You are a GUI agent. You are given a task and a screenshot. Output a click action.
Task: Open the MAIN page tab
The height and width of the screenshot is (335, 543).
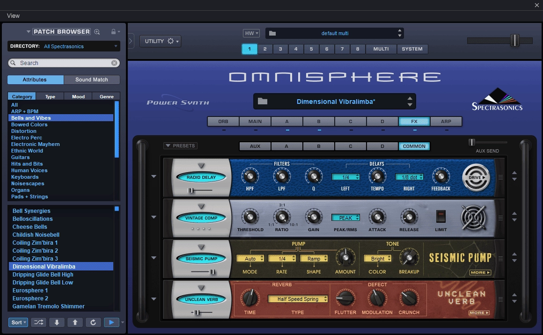pyautogui.click(x=255, y=122)
